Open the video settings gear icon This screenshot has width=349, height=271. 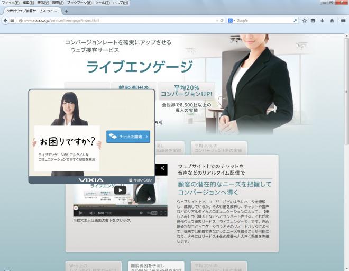(141, 213)
